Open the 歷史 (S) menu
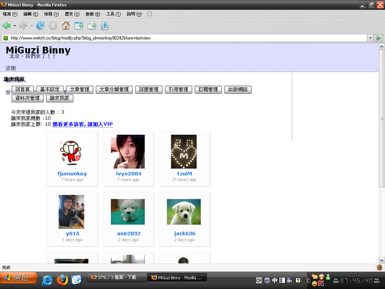The image size is (385, 289). [x=72, y=14]
